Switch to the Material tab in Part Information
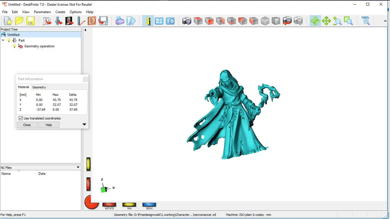The width and height of the screenshot is (390, 219). pos(23,87)
